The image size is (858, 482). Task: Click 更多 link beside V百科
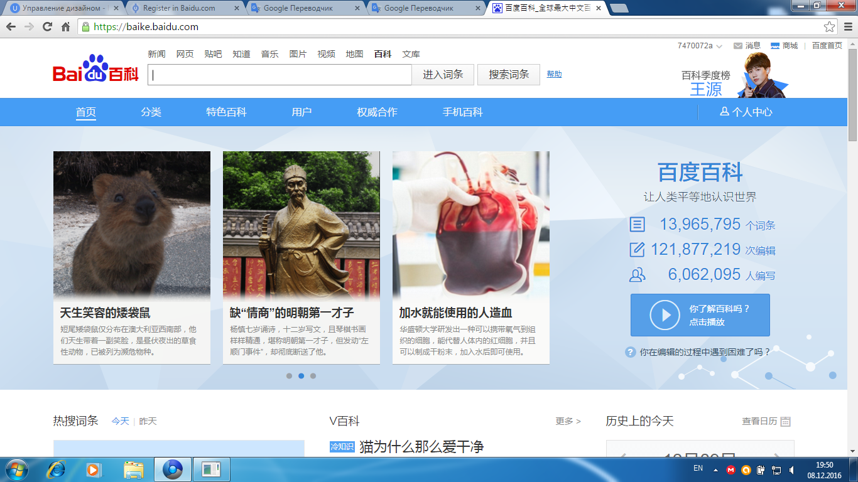coord(568,421)
